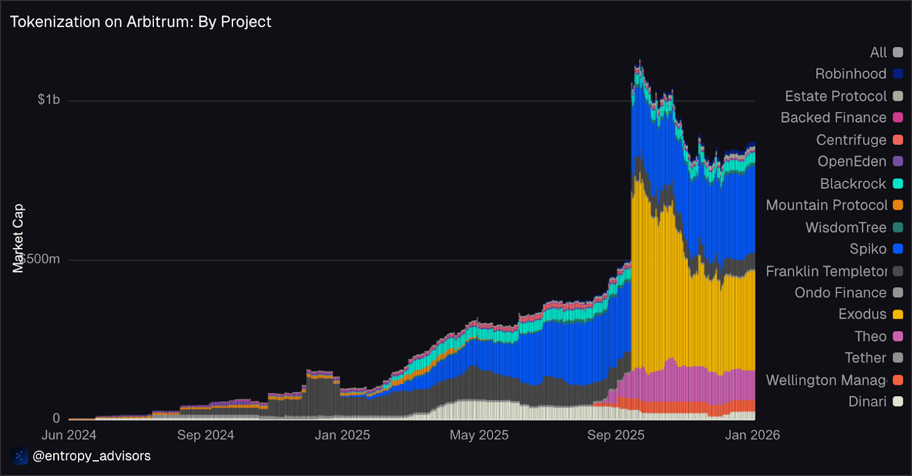
Task: Toggle Backed Finance pink legend square
Action: click(x=898, y=117)
